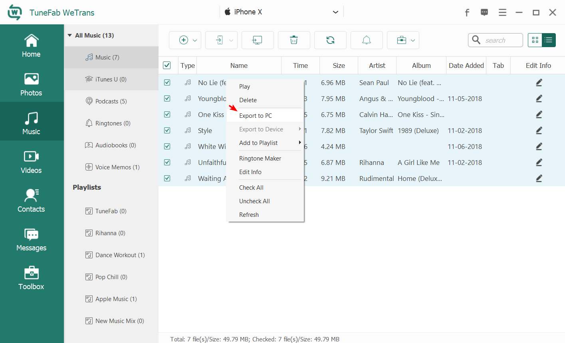Image resolution: width=565 pixels, height=343 pixels.
Task: Select the iTunes U (0) category
Action: [111, 79]
